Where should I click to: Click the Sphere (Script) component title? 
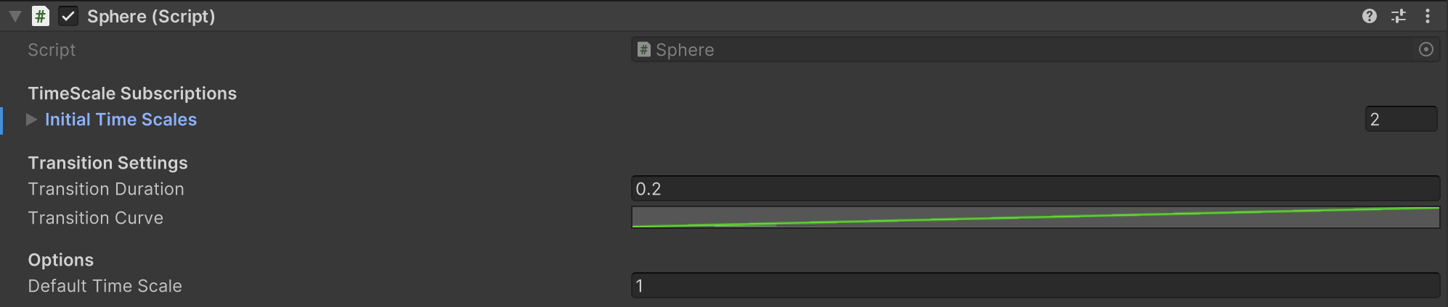tap(151, 16)
